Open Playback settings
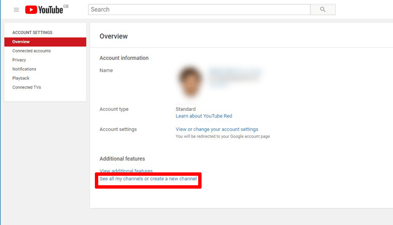The width and height of the screenshot is (393, 225). pos(21,78)
